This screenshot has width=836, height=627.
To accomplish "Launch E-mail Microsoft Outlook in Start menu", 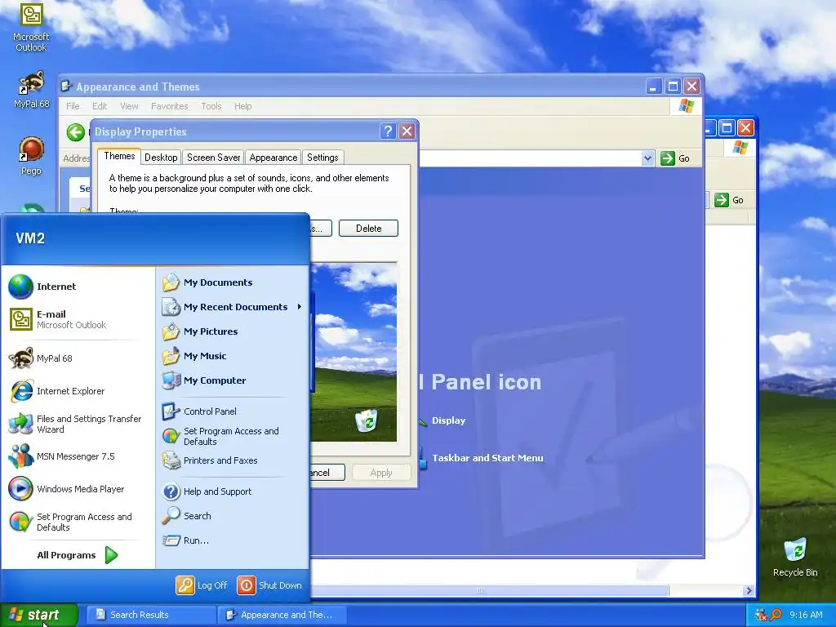I will 58,319.
